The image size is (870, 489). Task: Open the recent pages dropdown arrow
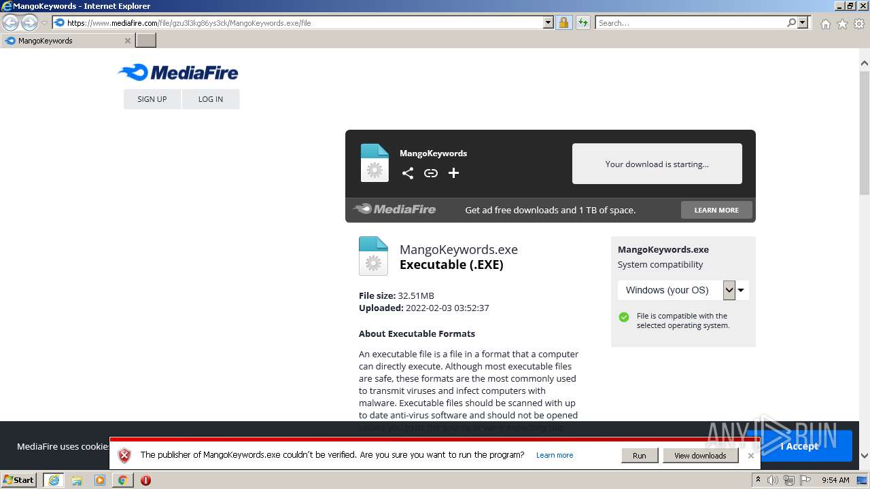pyautogui.click(x=44, y=23)
